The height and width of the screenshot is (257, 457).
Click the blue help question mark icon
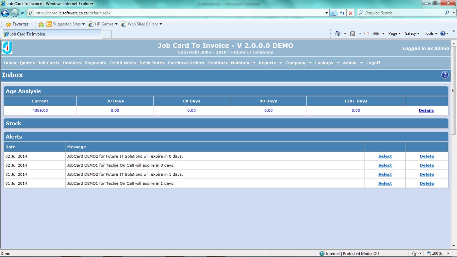[x=445, y=75]
